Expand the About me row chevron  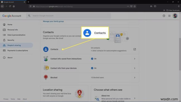point(134,98)
